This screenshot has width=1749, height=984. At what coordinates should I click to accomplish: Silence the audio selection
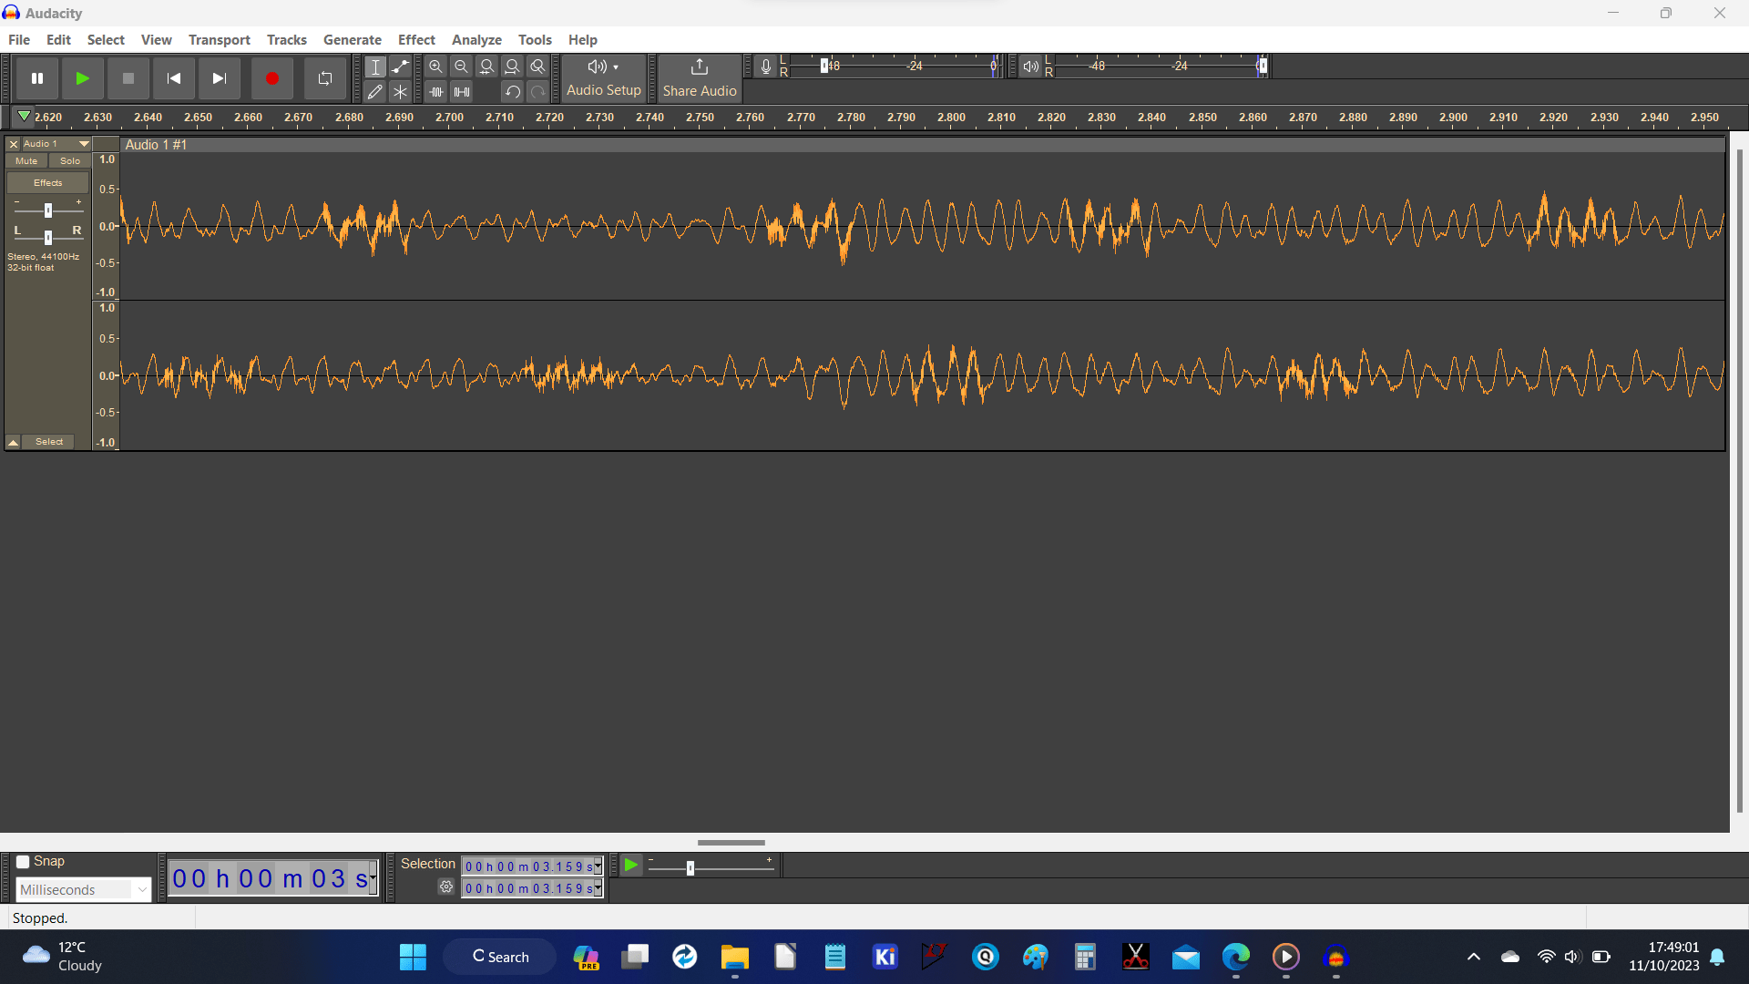pyautogui.click(x=462, y=92)
